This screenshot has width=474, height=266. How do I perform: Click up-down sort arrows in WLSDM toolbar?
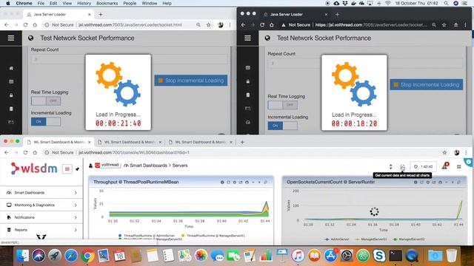[x=390, y=166]
